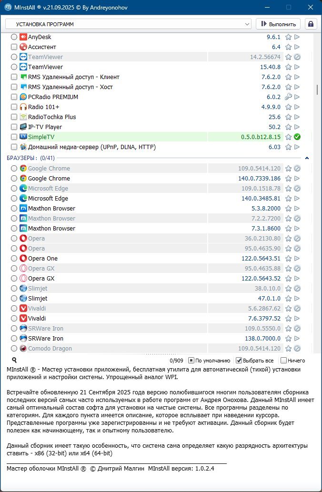
Task: Click the play arrow for Vivaldi 7.6.3797.52
Action: pos(297,319)
